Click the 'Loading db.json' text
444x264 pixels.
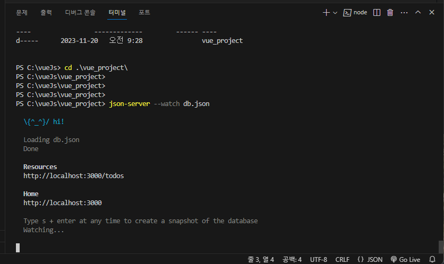click(52, 140)
